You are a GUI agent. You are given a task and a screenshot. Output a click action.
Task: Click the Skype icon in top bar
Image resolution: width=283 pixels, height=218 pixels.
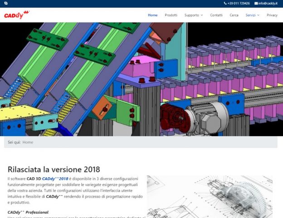(x=6, y=3)
